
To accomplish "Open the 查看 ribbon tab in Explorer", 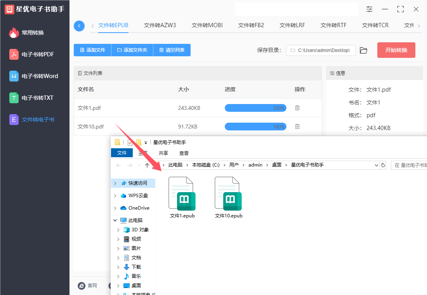I will 184,153.
